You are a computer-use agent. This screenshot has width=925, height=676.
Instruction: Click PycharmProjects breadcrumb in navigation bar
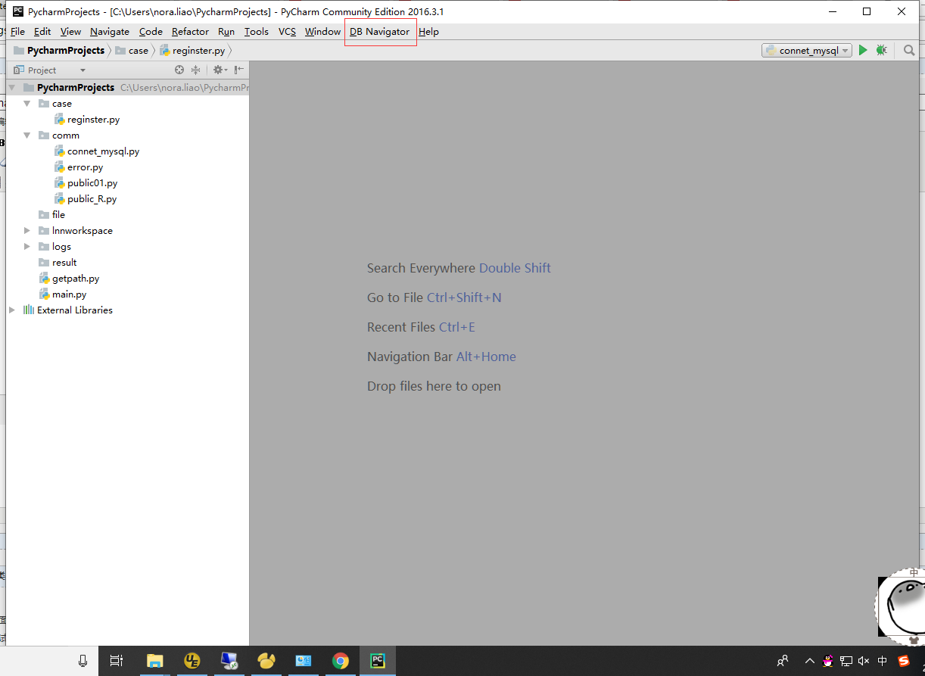(59, 51)
